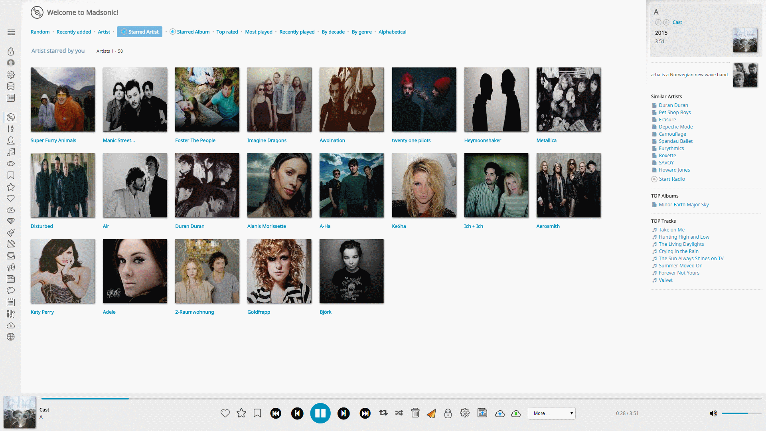Screen dimensions: 766x431
Task: Open the sidebar newspaper icon below database
Action: point(11,98)
